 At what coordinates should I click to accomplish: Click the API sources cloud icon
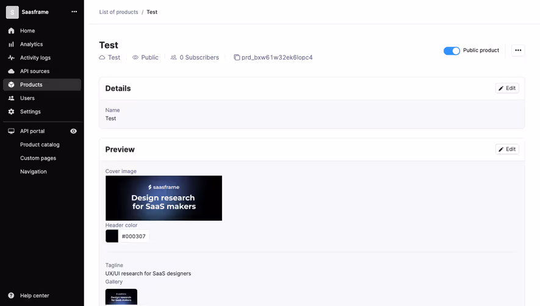coord(12,71)
